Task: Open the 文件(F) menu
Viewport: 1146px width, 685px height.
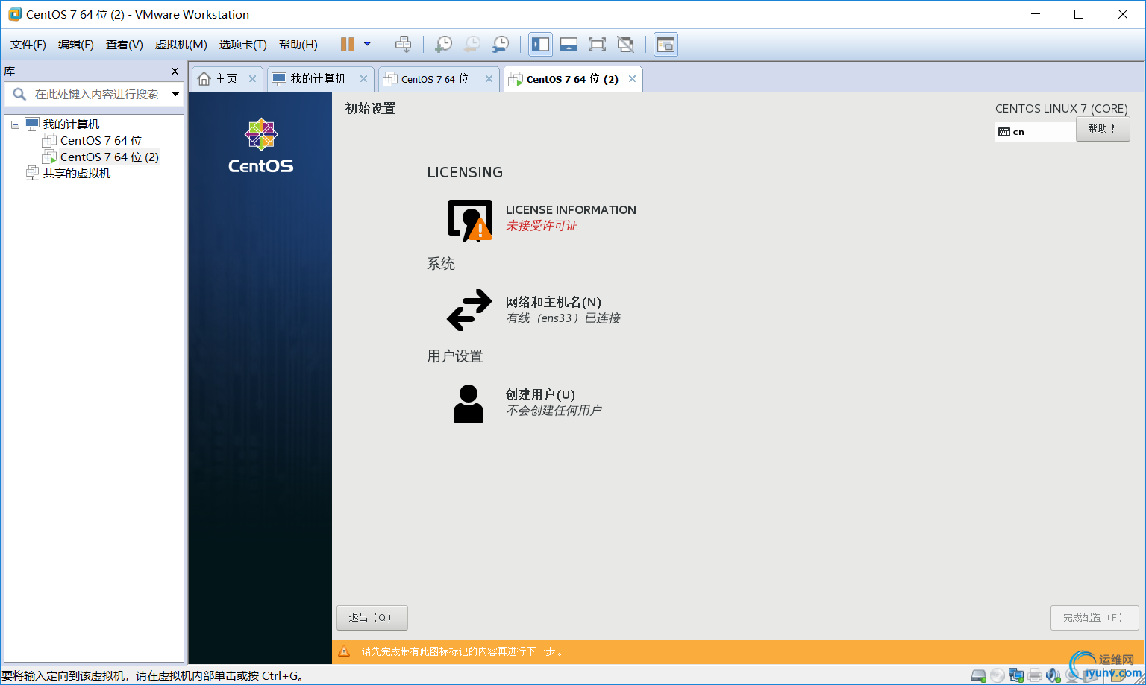Action: click(28, 45)
